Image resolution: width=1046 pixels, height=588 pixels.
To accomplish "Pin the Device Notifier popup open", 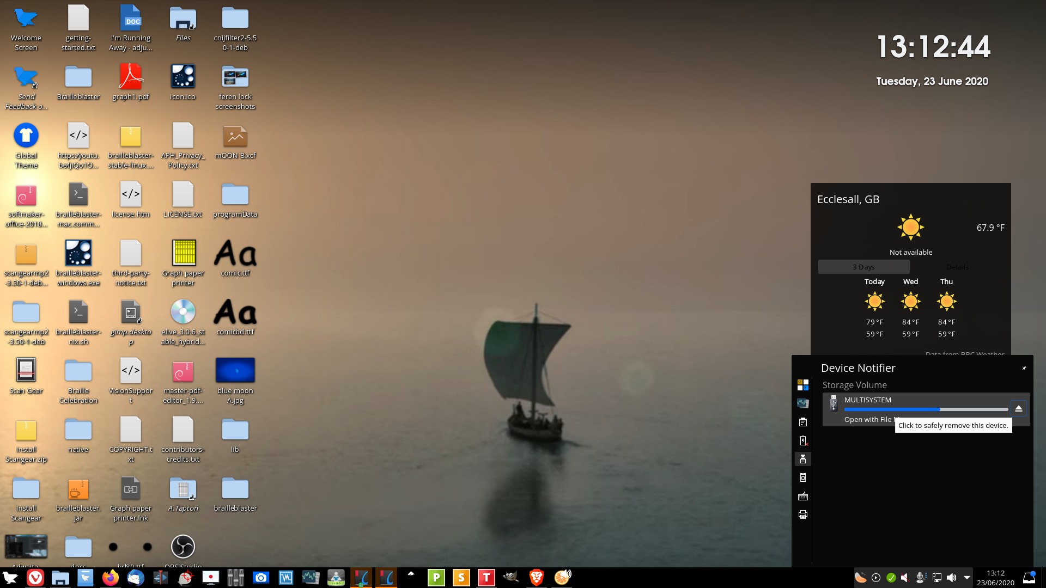I will [1024, 369].
